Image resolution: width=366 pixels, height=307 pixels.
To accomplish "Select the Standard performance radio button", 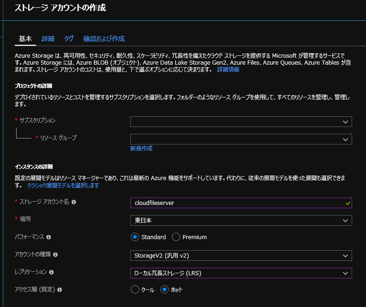I will coord(135,237).
